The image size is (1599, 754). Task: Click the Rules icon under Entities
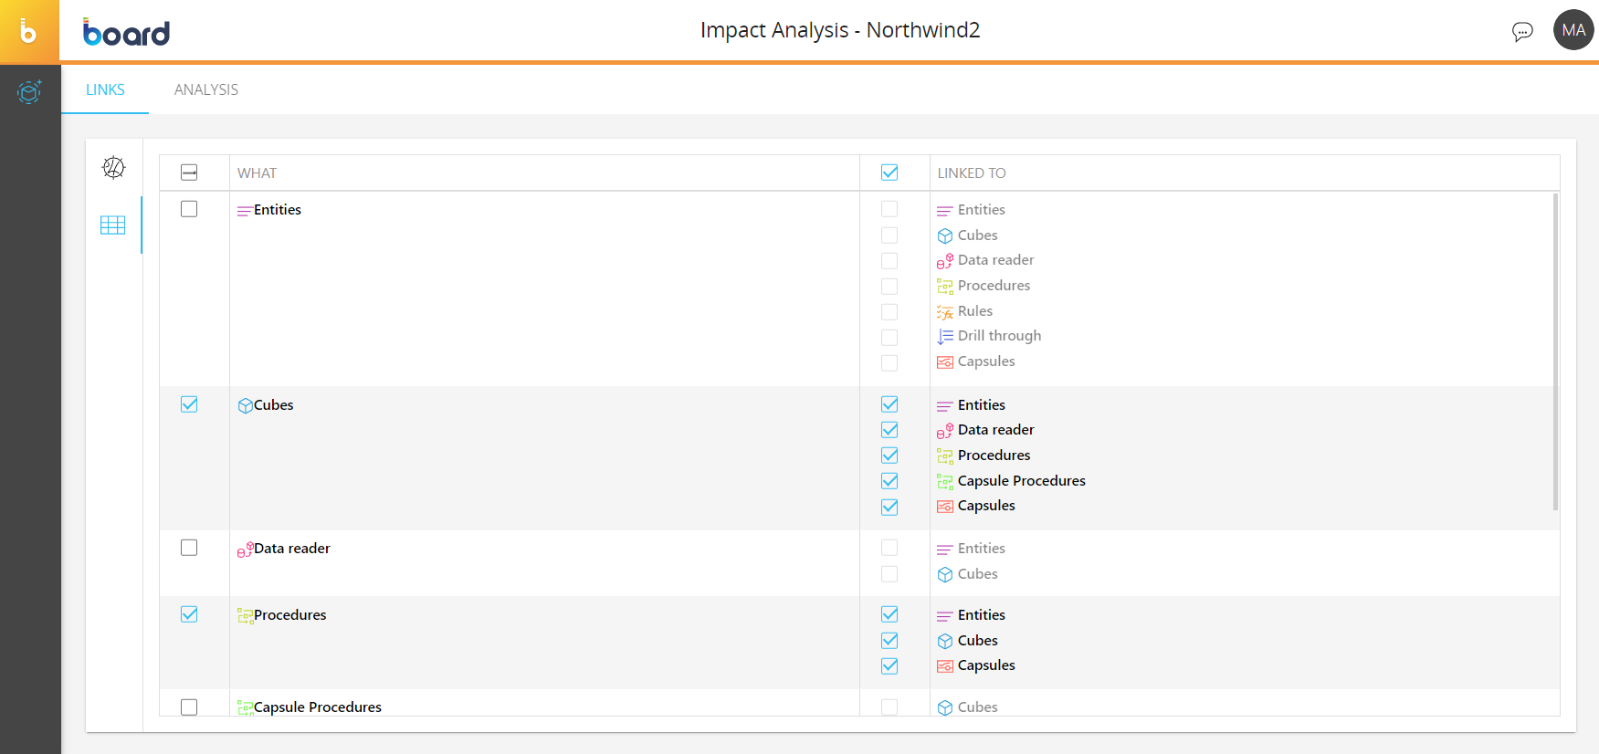(x=945, y=312)
